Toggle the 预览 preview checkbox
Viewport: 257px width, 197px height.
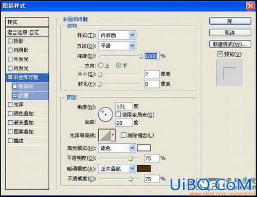click(x=220, y=54)
